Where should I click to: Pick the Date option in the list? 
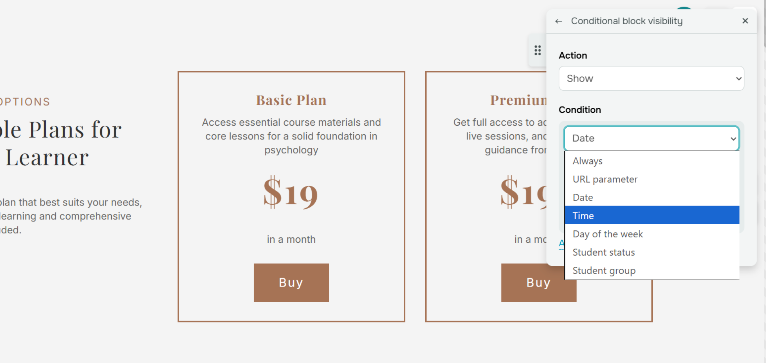[x=582, y=198]
